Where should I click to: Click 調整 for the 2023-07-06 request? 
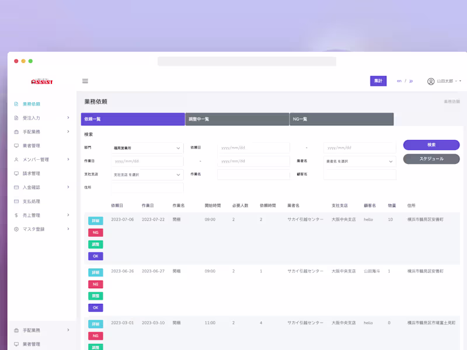[x=96, y=244]
